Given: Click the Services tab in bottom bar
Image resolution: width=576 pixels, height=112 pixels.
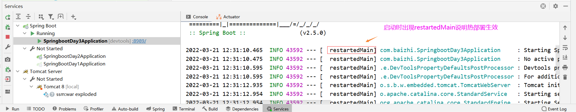Looking at the screenshot, I should 277,109.
